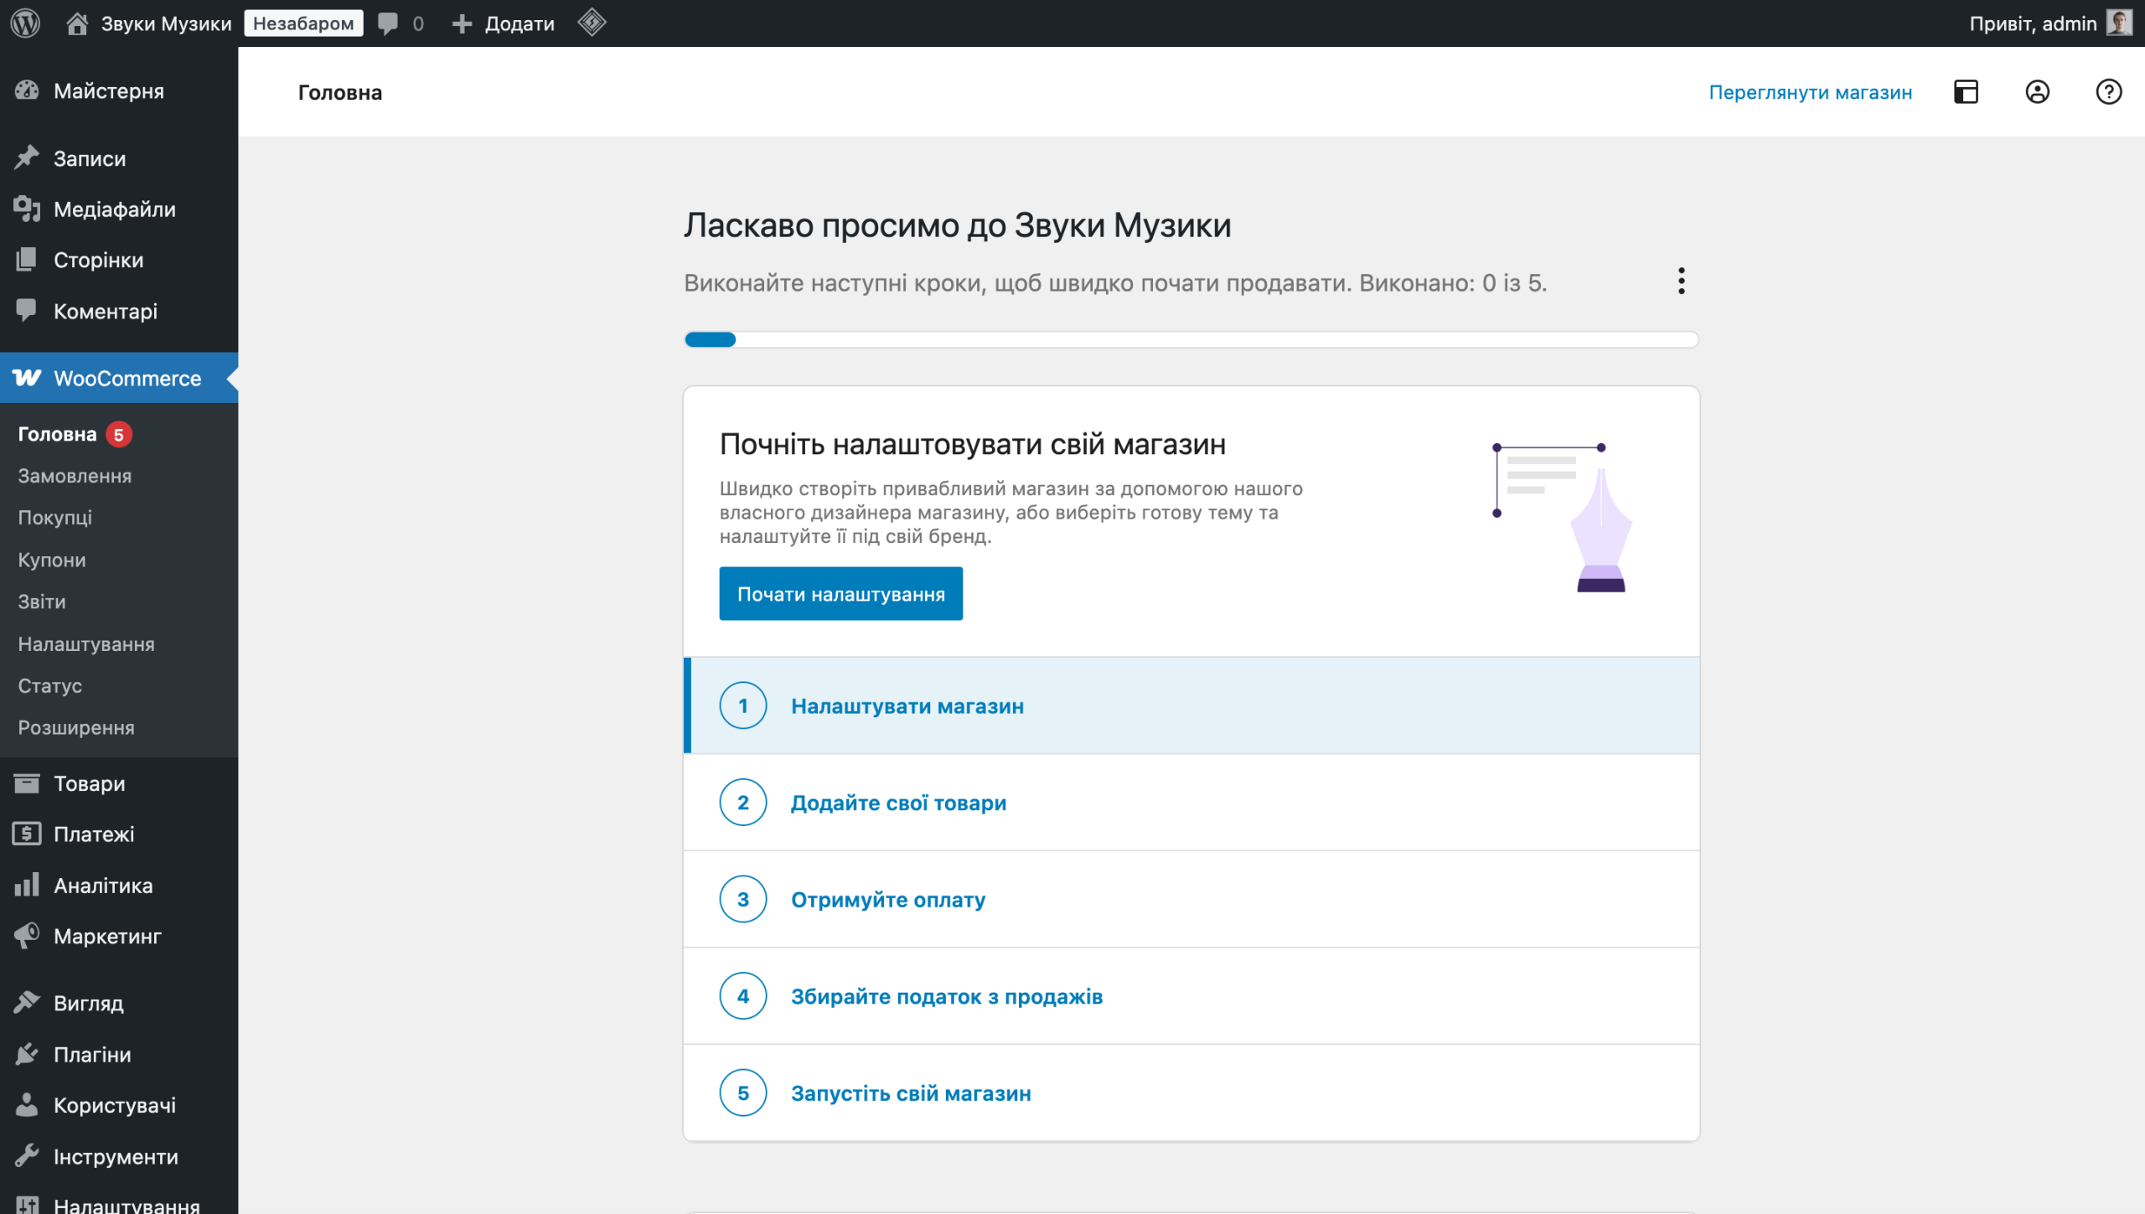Viewport: 2145px width, 1214px height.
Task: Click the Користувачі person icon
Action: coord(27,1105)
